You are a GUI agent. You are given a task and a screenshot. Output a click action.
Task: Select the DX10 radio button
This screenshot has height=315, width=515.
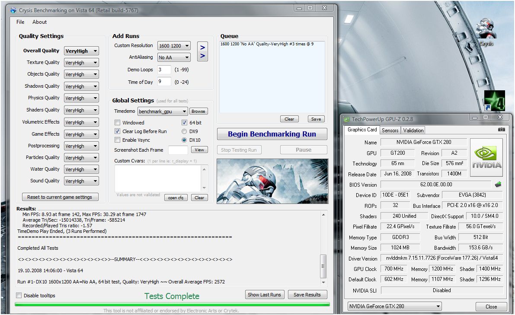(184, 140)
